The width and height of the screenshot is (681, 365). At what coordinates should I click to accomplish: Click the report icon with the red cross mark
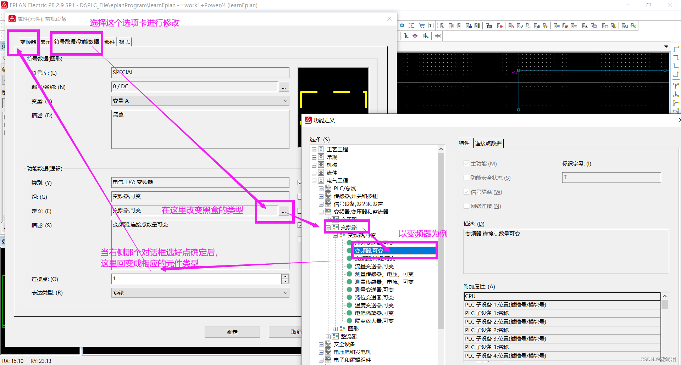tap(511, 26)
